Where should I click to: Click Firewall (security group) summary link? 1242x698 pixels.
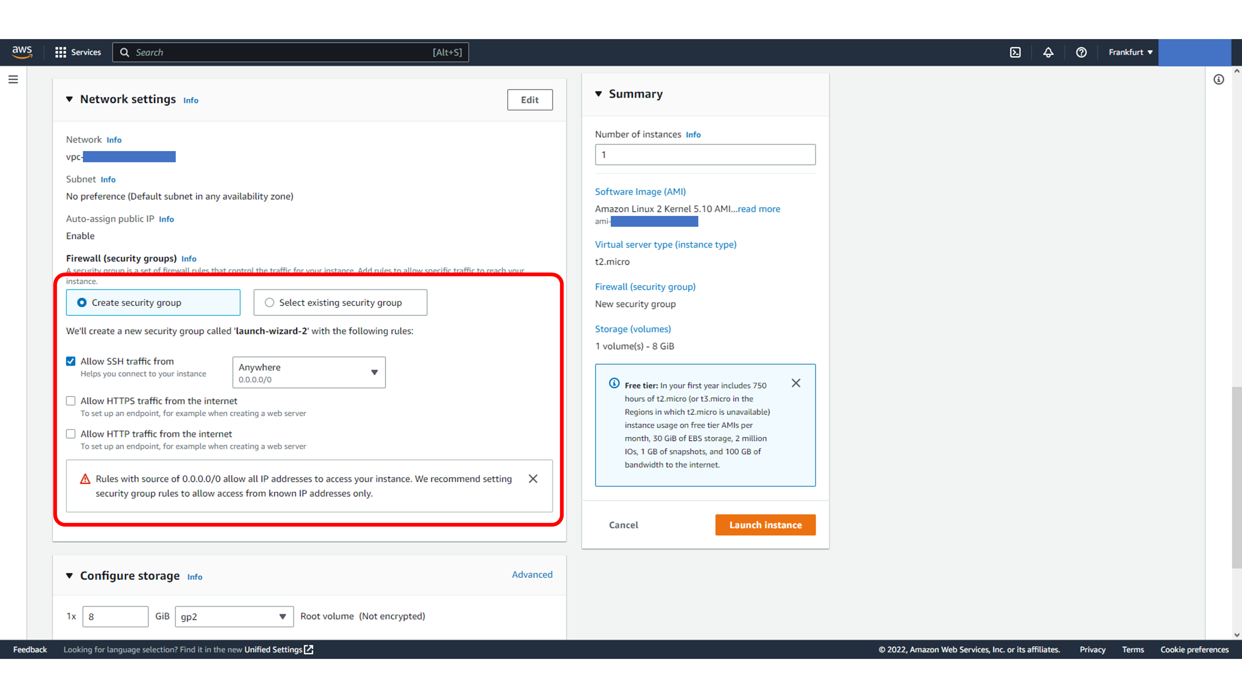click(x=645, y=287)
